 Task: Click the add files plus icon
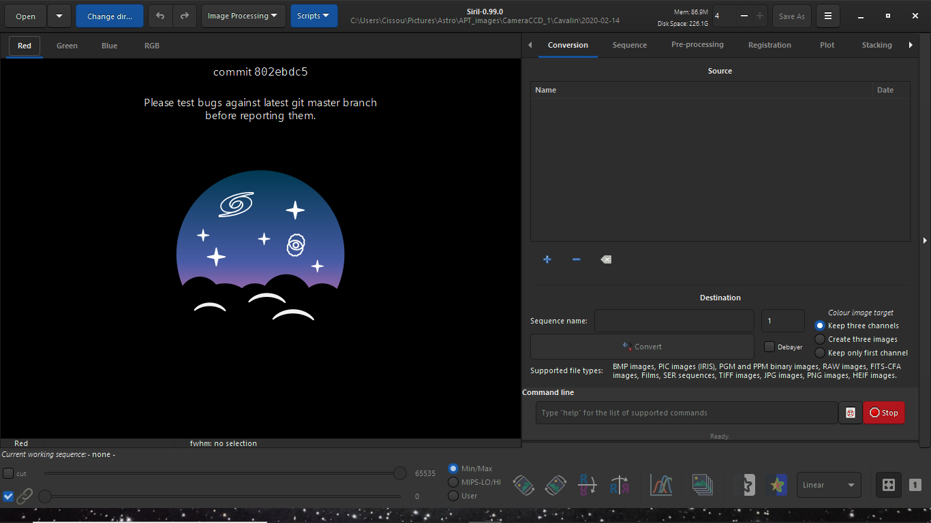[547, 259]
